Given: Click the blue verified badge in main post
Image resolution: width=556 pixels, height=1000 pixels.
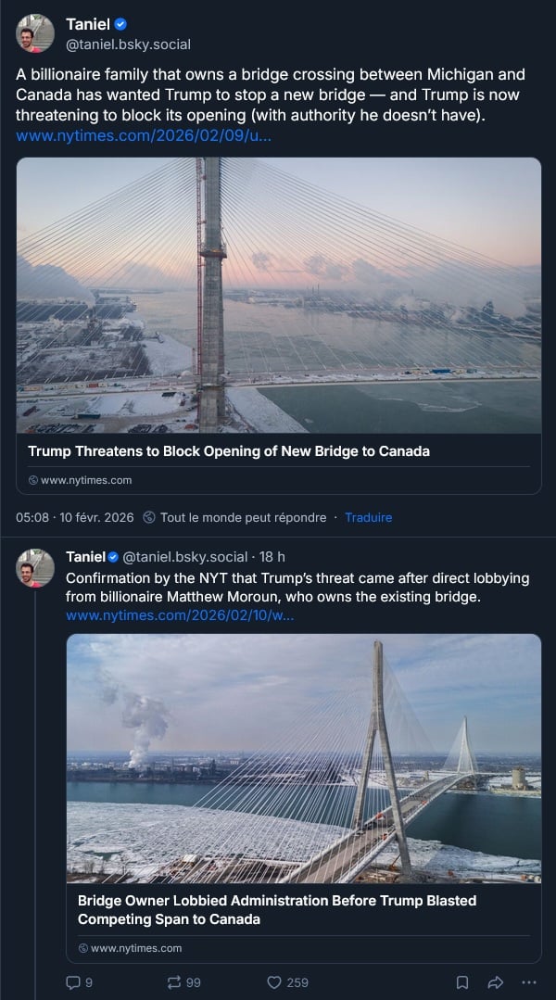Looking at the screenshot, I should [x=120, y=24].
